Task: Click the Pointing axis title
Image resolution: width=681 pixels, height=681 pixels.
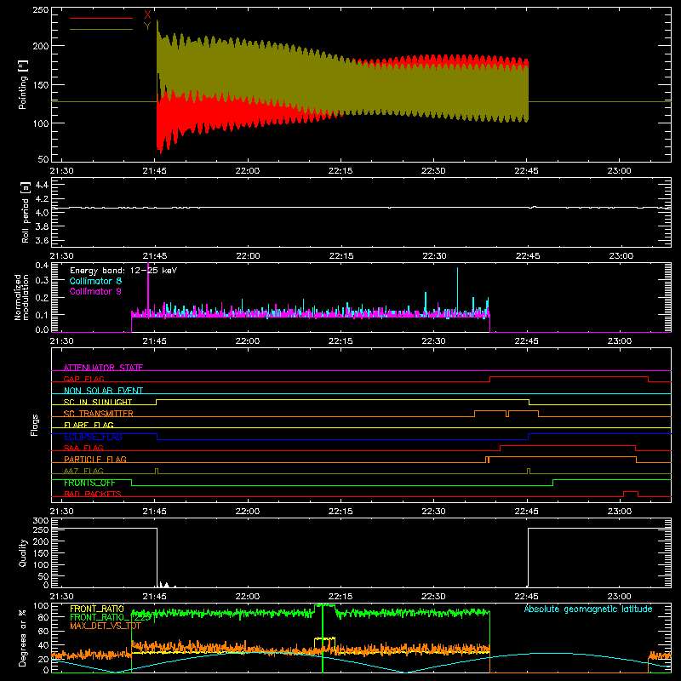Action: click(23, 84)
